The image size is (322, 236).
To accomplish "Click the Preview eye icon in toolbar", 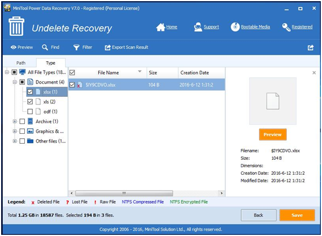I will pyautogui.click(x=13, y=47).
